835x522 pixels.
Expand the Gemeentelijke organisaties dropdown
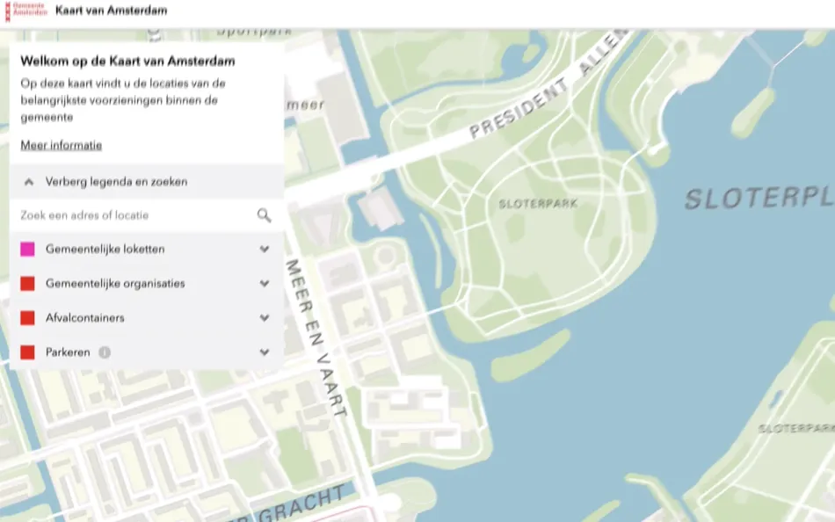264,283
